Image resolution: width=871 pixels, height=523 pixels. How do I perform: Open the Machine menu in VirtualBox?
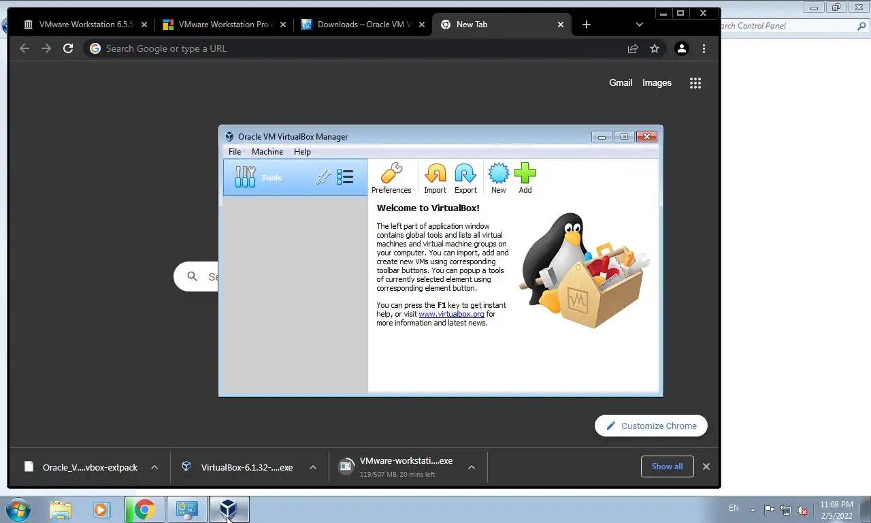coord(267,152)
